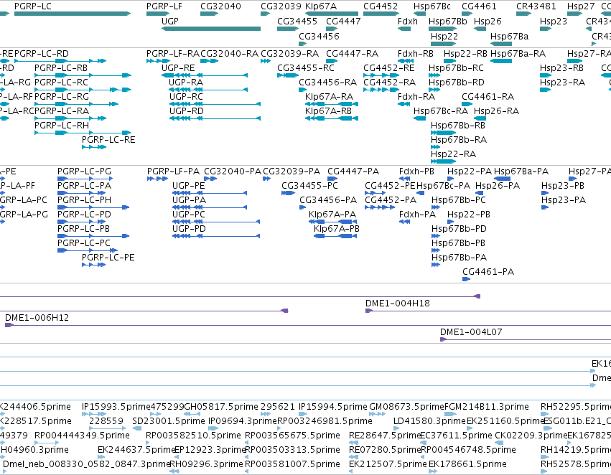611x475 pixels.
Task: Select the RE28647.5prime EST label
Action: (384, 436)
